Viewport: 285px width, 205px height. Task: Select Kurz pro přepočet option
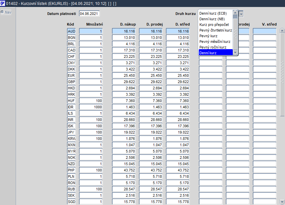pos(214,25)
